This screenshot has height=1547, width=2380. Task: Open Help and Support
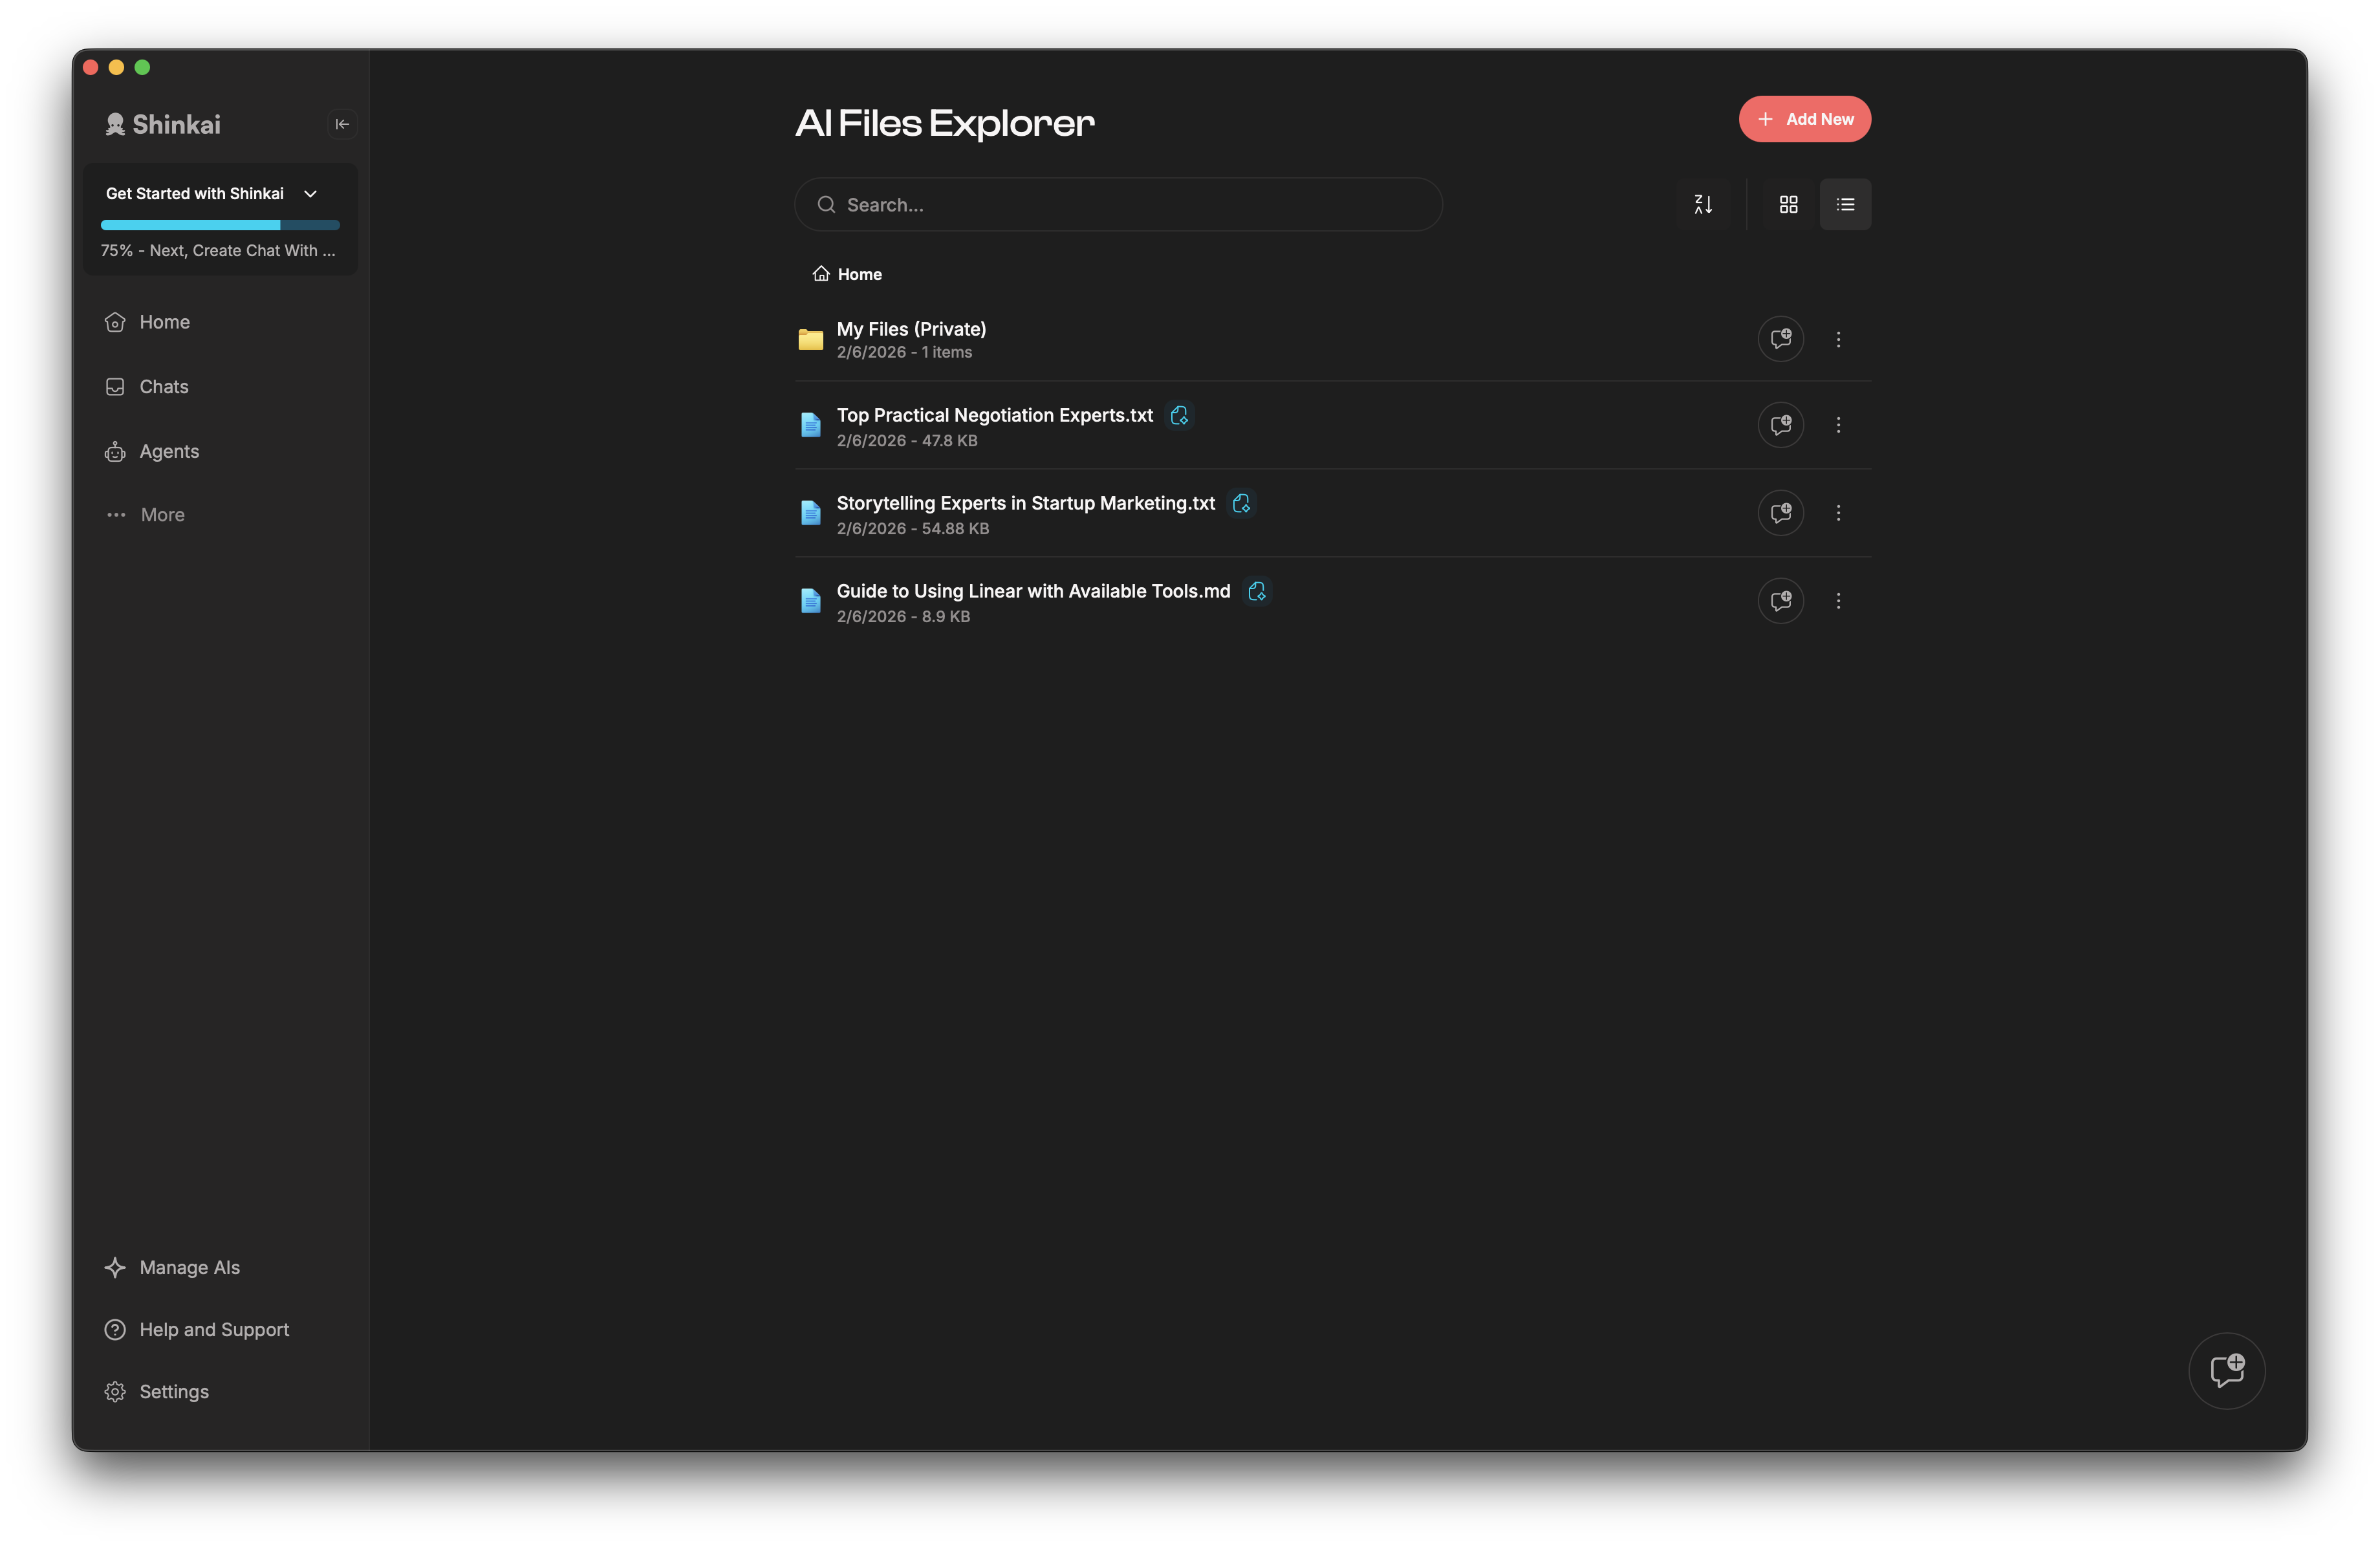point(214,1329)
